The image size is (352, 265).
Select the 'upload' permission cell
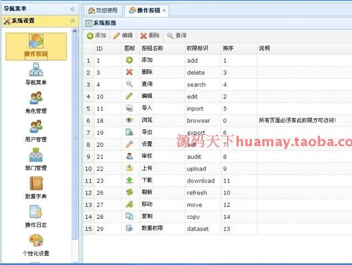203,169
